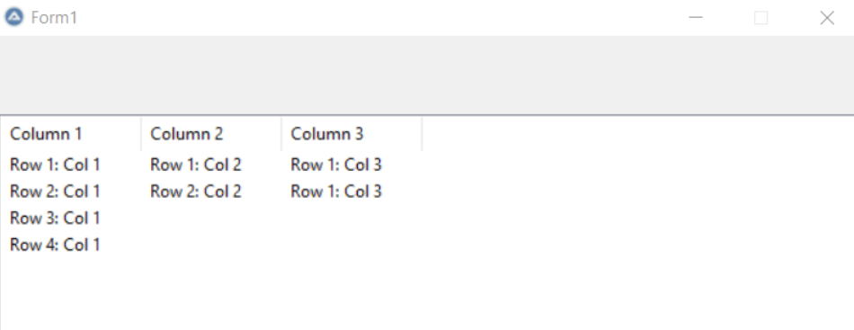Click the divider between Column 2 and Column 3
Screen dimensions: 854x330
(x=281, y=134)
